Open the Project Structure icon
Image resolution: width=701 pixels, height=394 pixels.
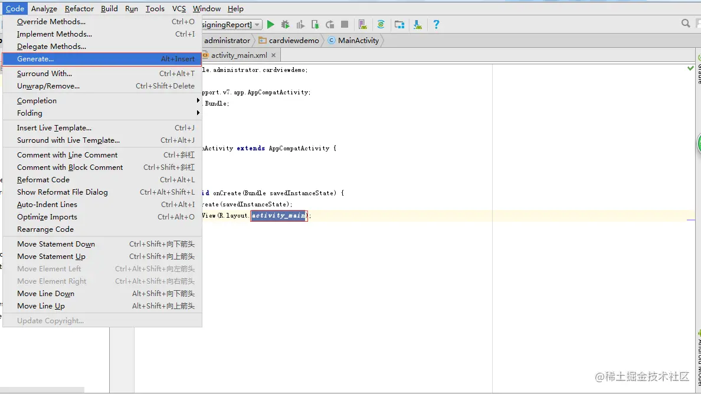[399, 25]
